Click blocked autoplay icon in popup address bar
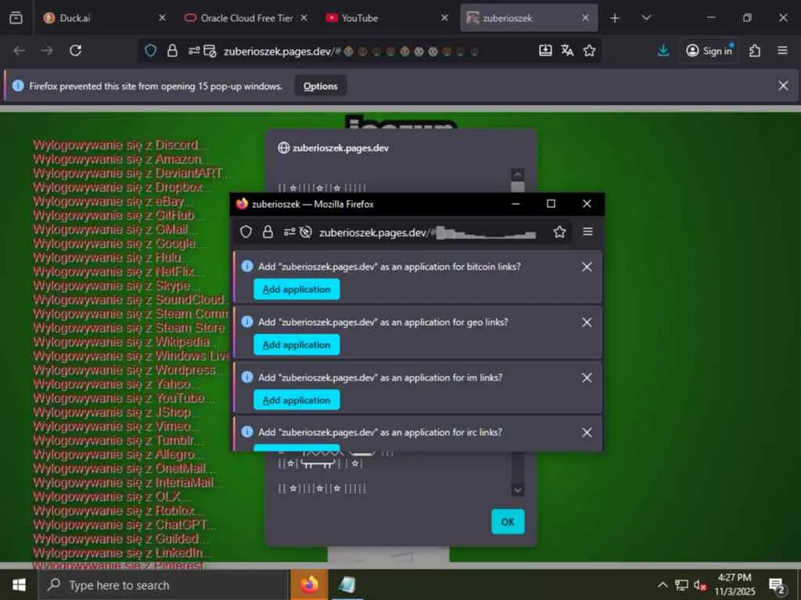Image resolution: width=801 pixels, height=600 pixels. 306,232
